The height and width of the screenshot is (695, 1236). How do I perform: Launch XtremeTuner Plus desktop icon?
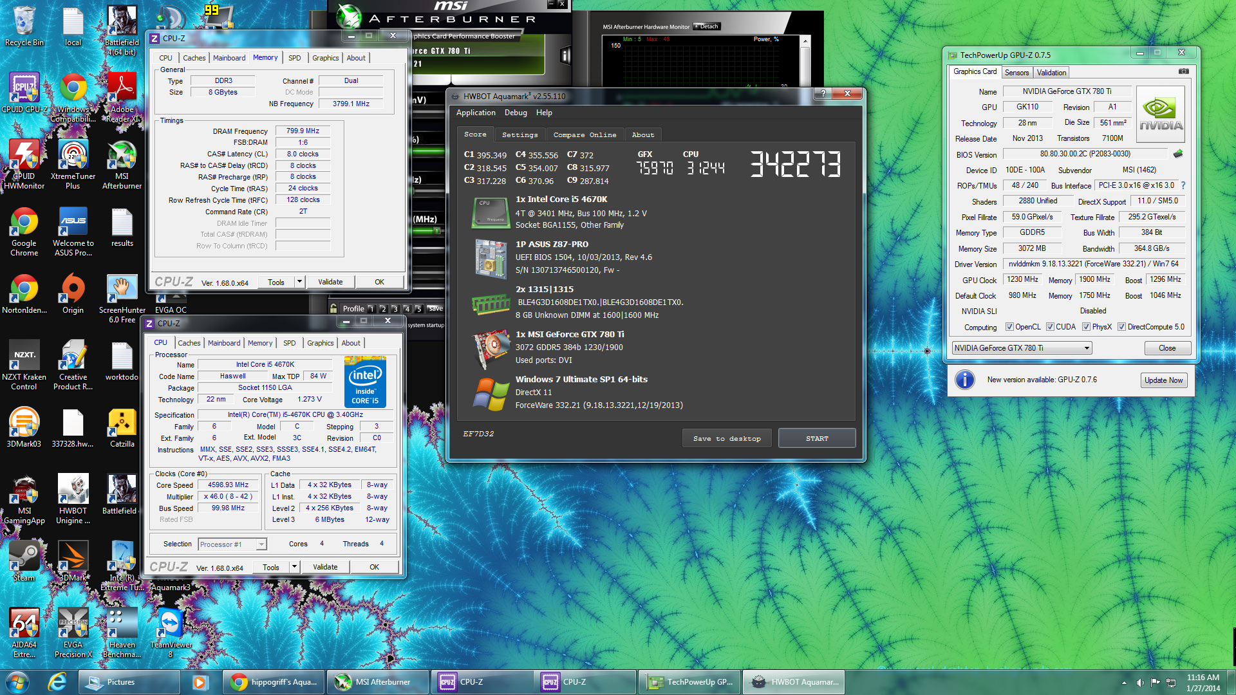73,165
